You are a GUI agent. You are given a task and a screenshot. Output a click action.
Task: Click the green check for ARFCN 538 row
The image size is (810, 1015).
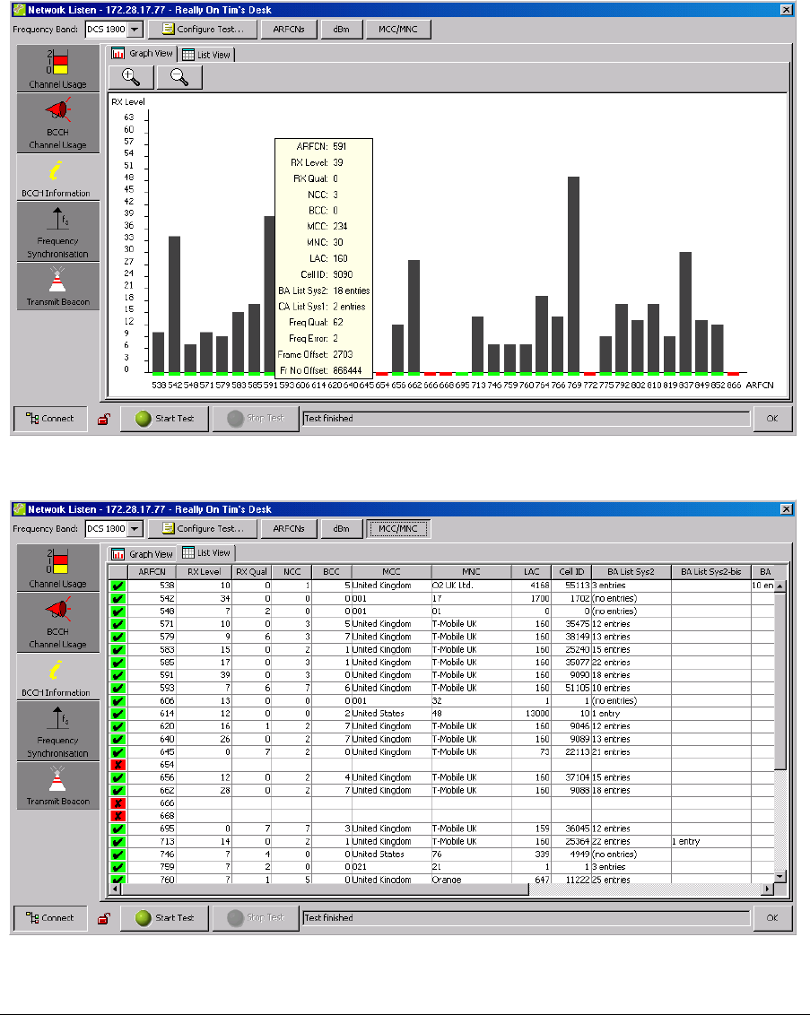(118, 586)
